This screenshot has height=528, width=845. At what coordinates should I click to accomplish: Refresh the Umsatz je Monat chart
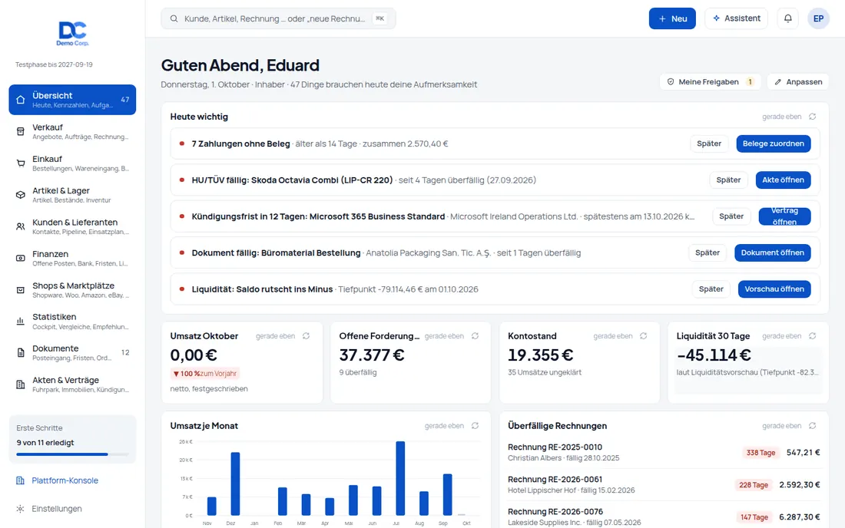(475, 426)
